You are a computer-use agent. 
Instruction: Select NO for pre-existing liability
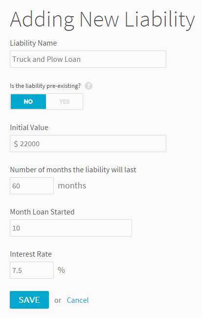click(x=28, y=102)
